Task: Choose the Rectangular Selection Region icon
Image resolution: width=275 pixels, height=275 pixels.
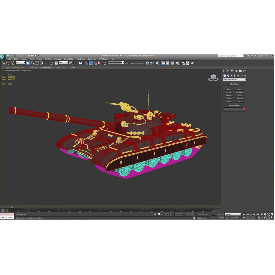Action: [37, 63]
